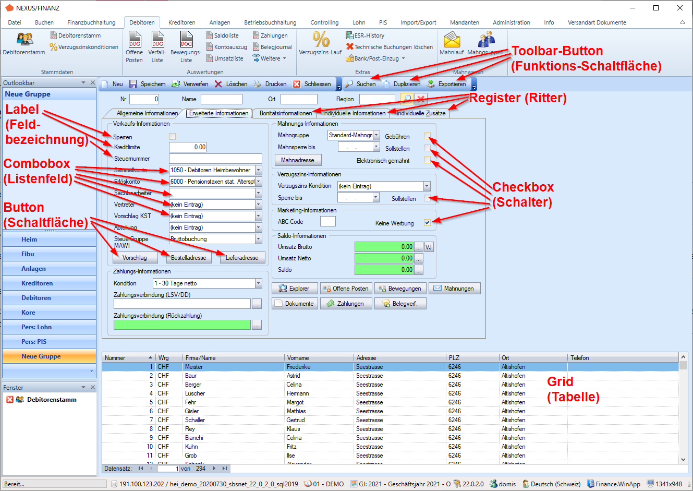This screenshot has height=491, width=693.
Task: Click the Drucken printer icon
Action: 258,84
